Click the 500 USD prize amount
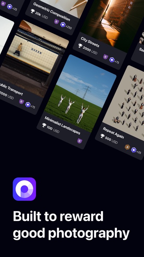Screen dimensions: 144x257 (111, 140)
